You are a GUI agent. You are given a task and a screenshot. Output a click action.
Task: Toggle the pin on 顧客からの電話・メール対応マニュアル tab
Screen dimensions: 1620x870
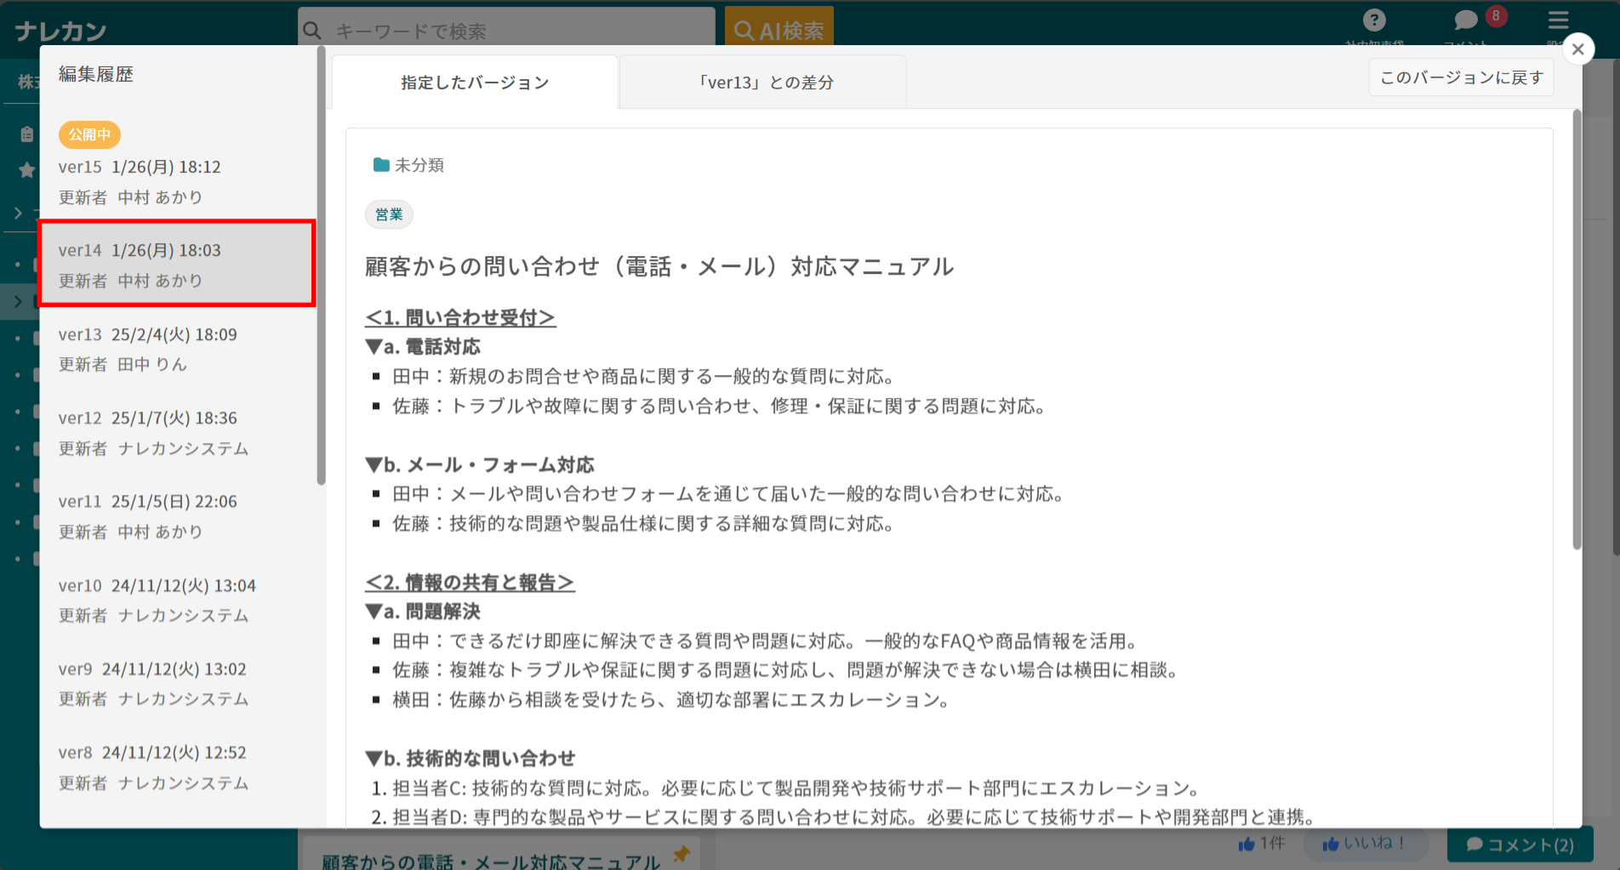pos(680,856)
